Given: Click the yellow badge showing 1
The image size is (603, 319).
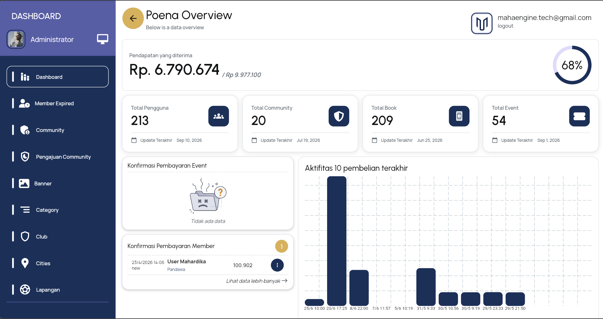Looking at the screenshot, I should [x=281, y=246].
